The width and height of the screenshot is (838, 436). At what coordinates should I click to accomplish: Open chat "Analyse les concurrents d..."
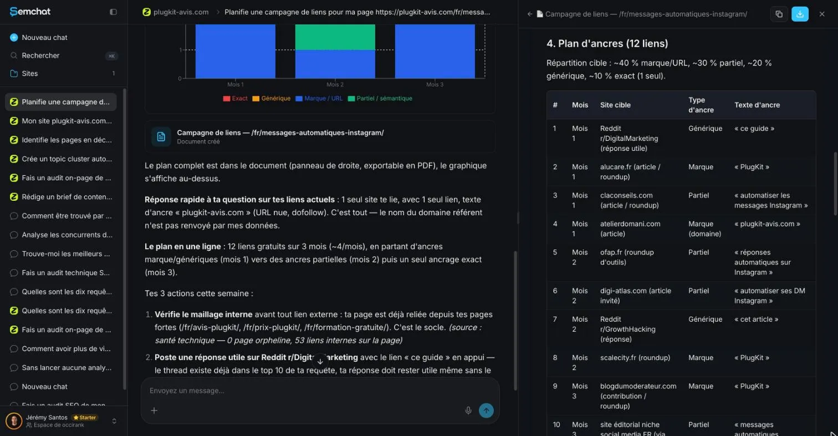tap(61, 235)
